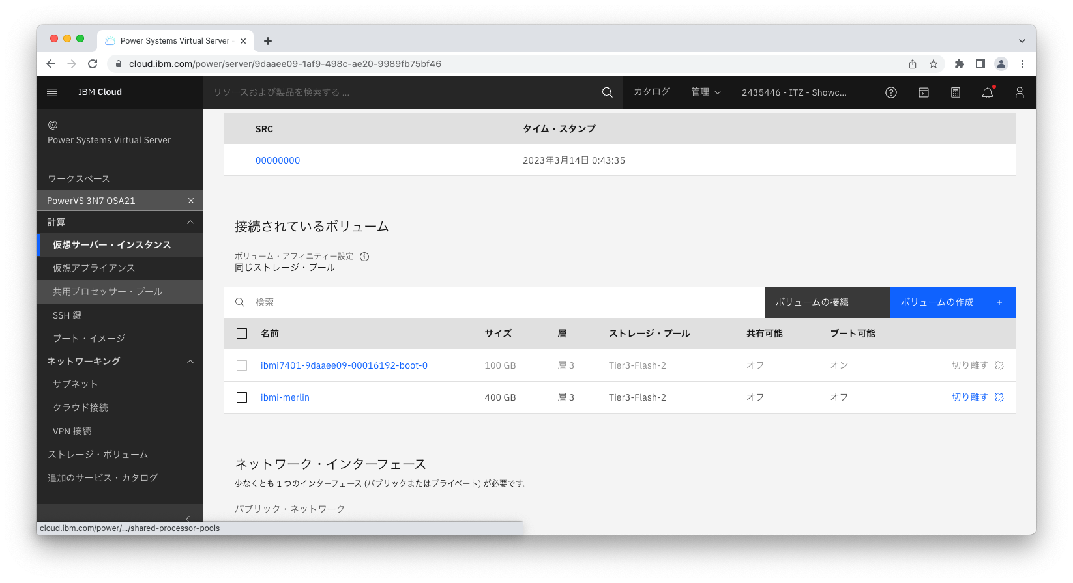Open ワークスペース in sidebar
The width and height of the screenshot is (1073, 583).
pos(120,178)
